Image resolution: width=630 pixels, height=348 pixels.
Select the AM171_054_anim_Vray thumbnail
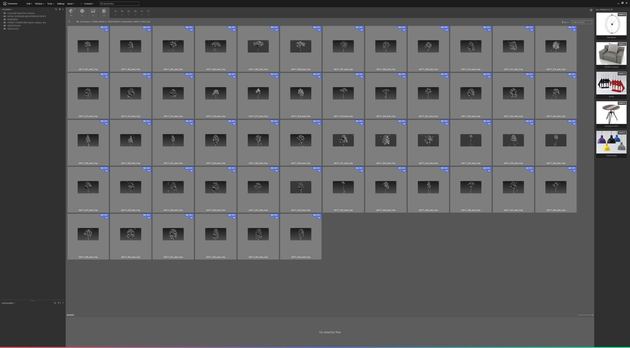tap(301, 237)
